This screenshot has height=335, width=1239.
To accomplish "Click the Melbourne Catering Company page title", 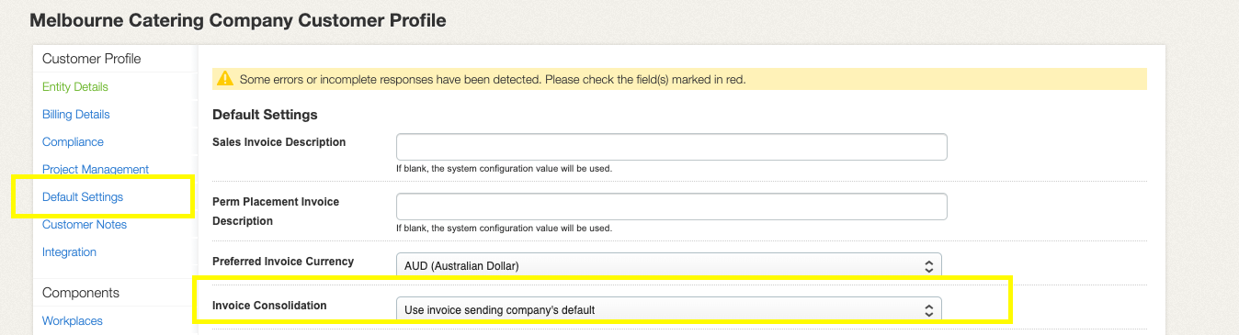I will pyautogui.click(x=238, y=19).
